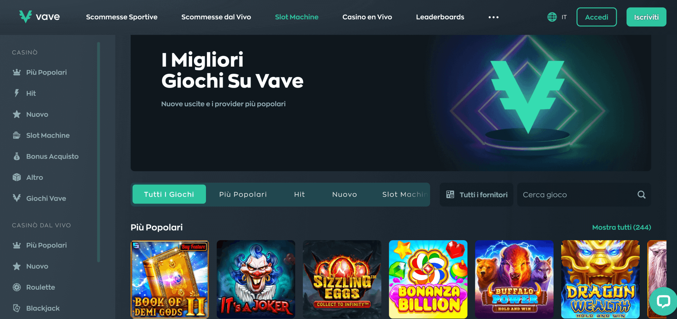Viewport: 677px width, 319px height.
Task: Open the Mostra tutti (244) link
Action: tap(621, 227)
